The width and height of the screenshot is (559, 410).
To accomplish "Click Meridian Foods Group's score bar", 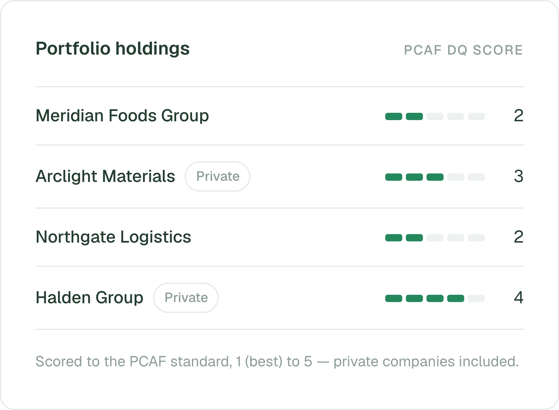I will click(x=435, y=116).
